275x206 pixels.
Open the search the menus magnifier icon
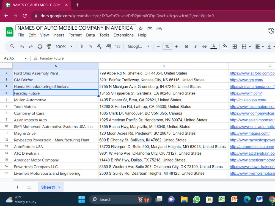[12, 46]
